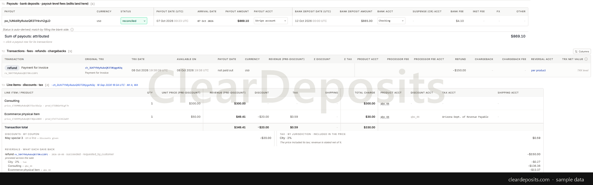Screen dimensions: 593x185
Task: Click the refund badge in the transaction row
Action: point(12,68)
